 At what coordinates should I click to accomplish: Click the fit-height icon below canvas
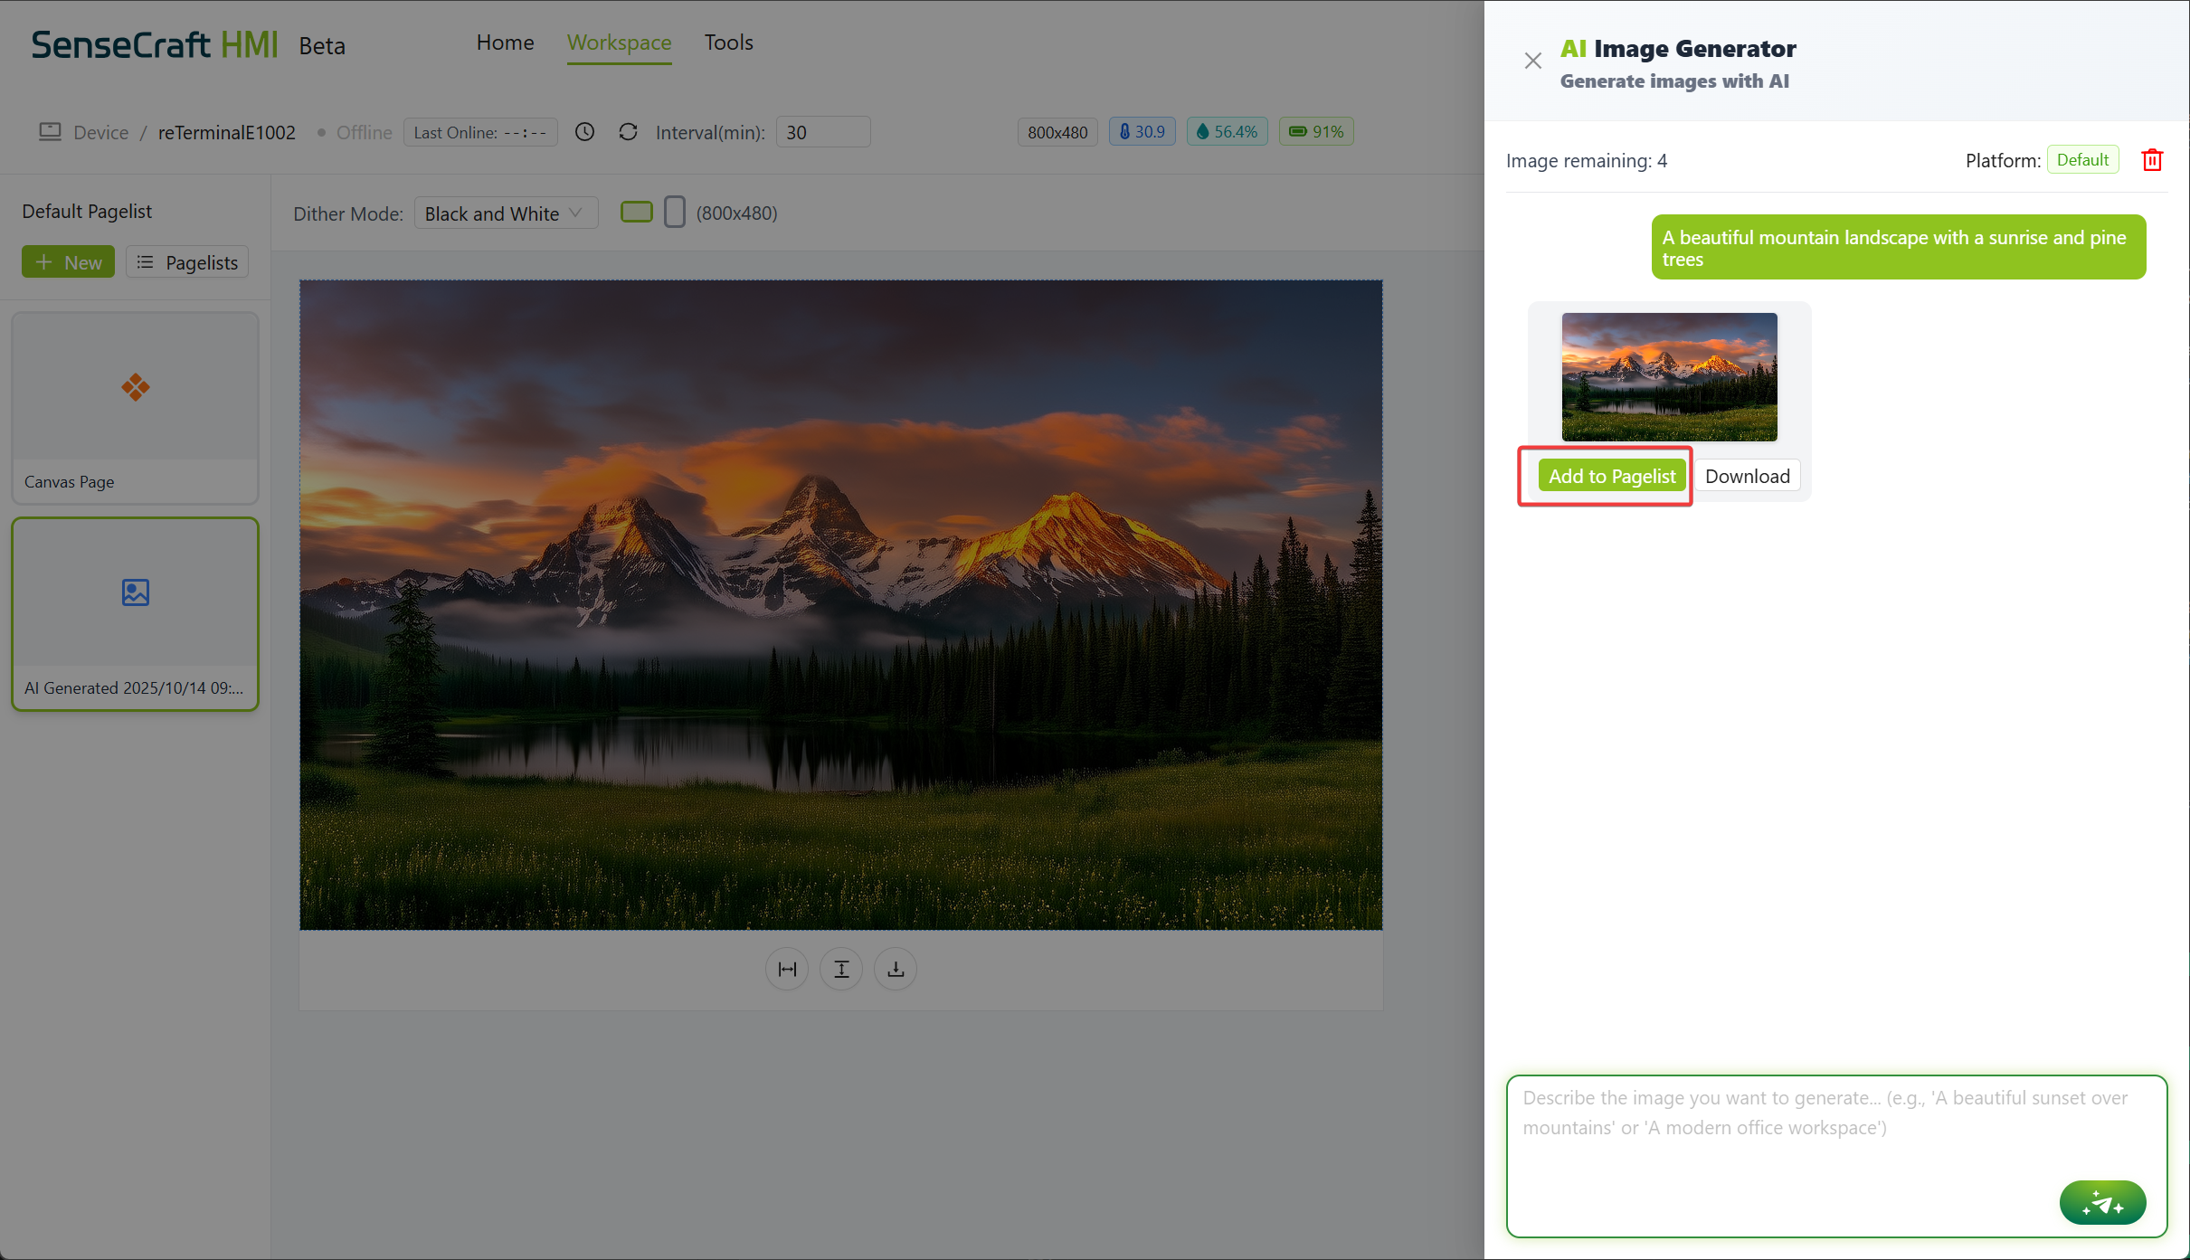pos(841,970)
